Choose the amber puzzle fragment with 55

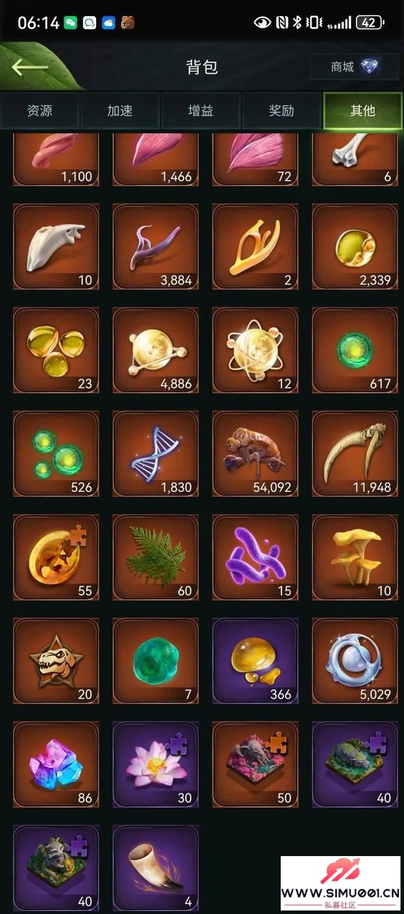(x=56, y=557)
